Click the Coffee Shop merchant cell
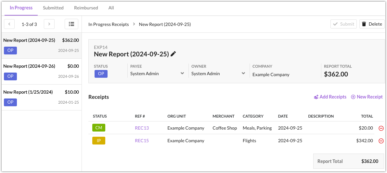Screen dimensions: 387x173 pyautogui.click(x=225, y=128)
